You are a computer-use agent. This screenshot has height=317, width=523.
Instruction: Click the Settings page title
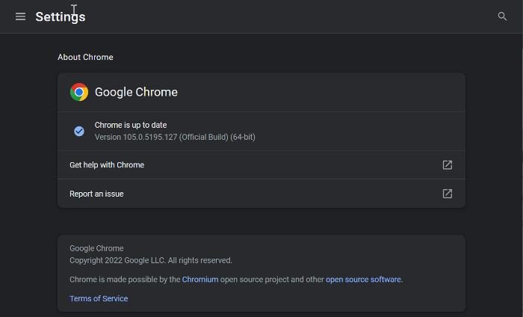pyautogui.click(x=61, y=16)
